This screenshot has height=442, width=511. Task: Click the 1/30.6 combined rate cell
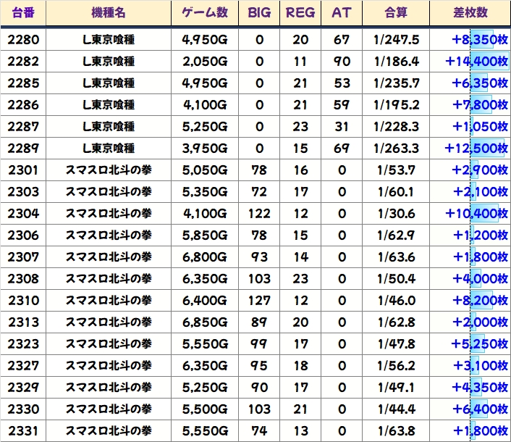[x=396, y=214]
